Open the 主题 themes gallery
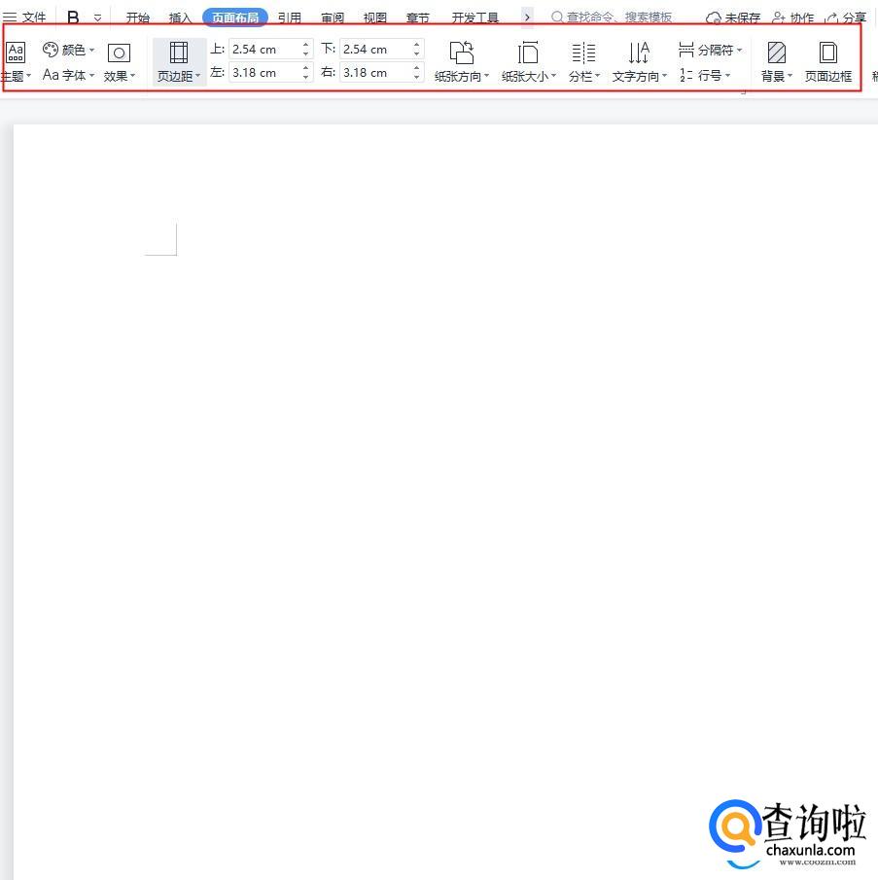This screenshot has width=878, height=880. pyautogui.click(x=16, y=61)
